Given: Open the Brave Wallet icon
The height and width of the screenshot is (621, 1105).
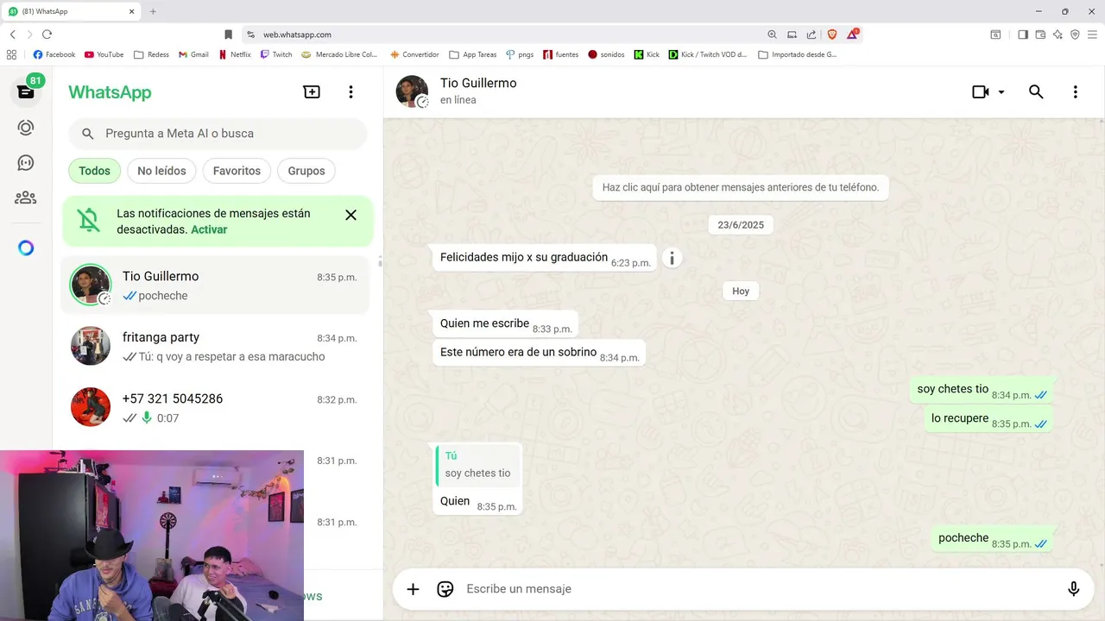Looking at the screenshot, I should point(1040,34).
